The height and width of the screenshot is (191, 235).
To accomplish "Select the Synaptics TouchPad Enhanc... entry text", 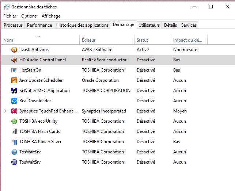I will pyautogui.click(x=48, y=111).
